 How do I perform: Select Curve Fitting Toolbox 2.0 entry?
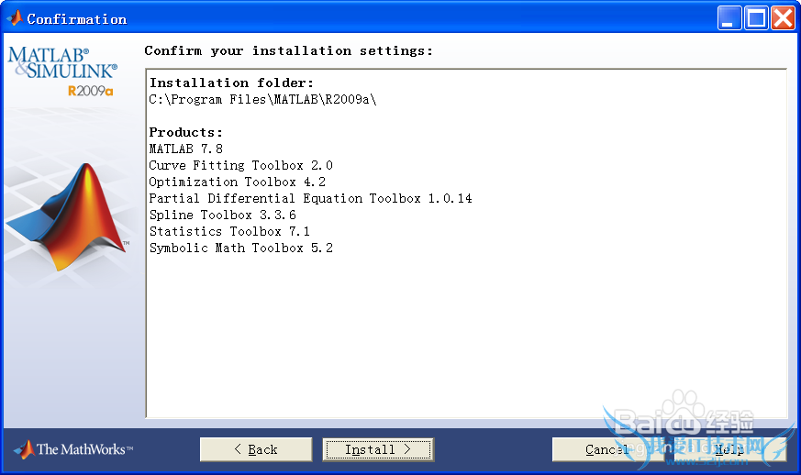point(240,165)
